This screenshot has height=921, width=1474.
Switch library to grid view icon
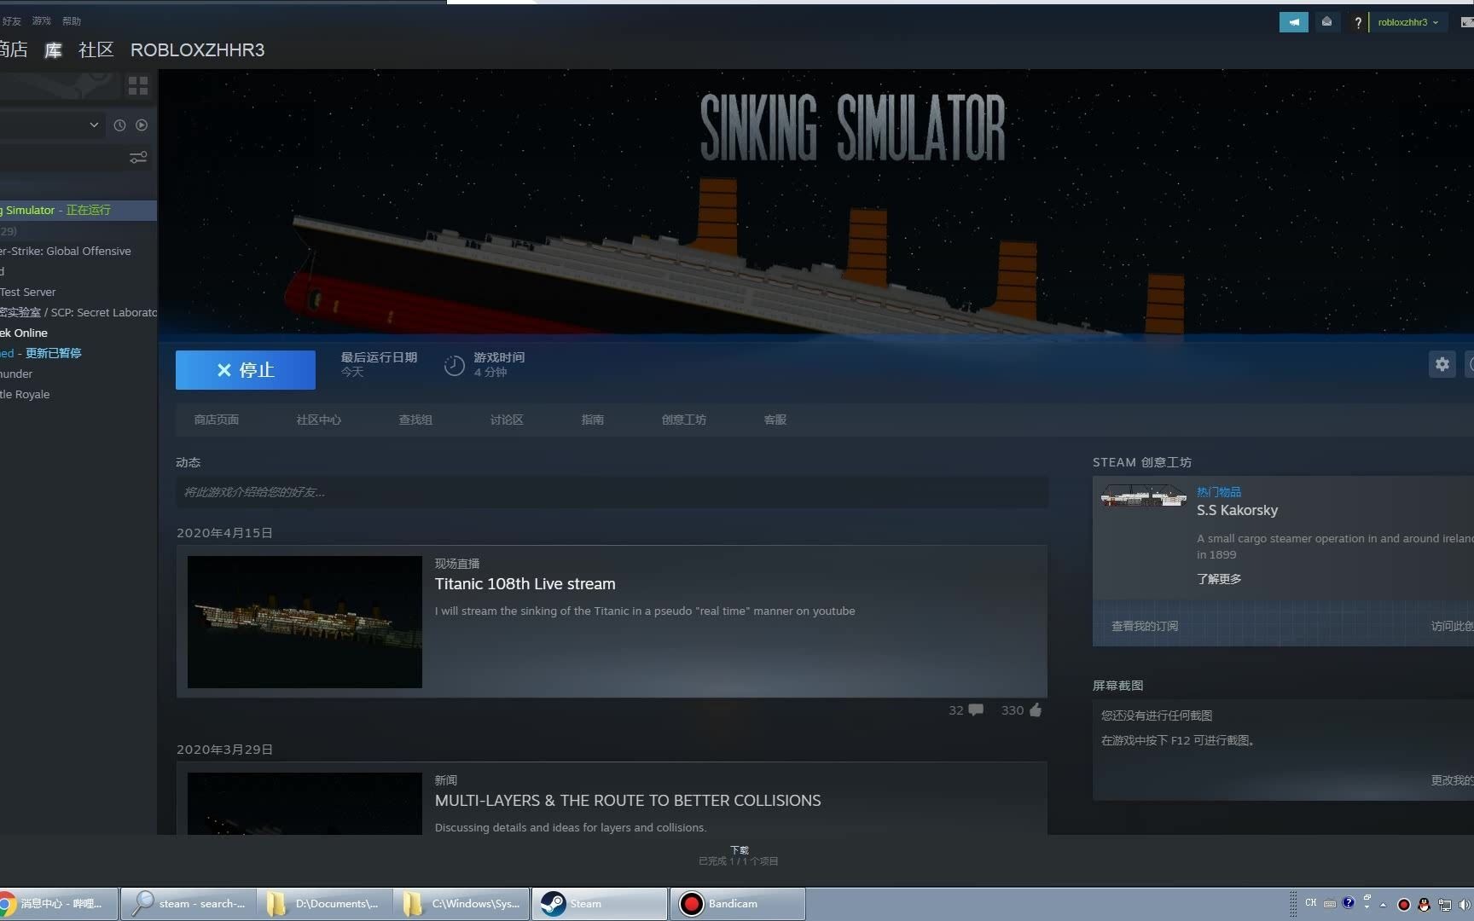tap(138, 85)
